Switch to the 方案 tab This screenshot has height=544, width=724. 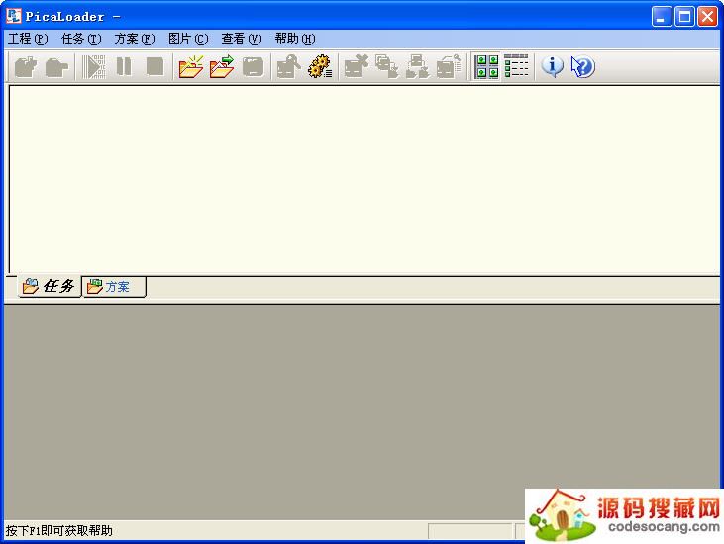[x=110, y=287]
